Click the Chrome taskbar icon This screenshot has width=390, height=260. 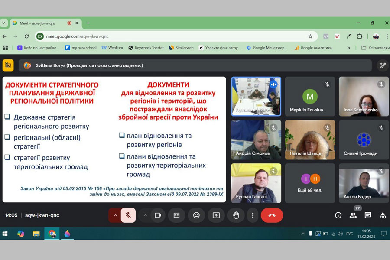coord(52,234)
